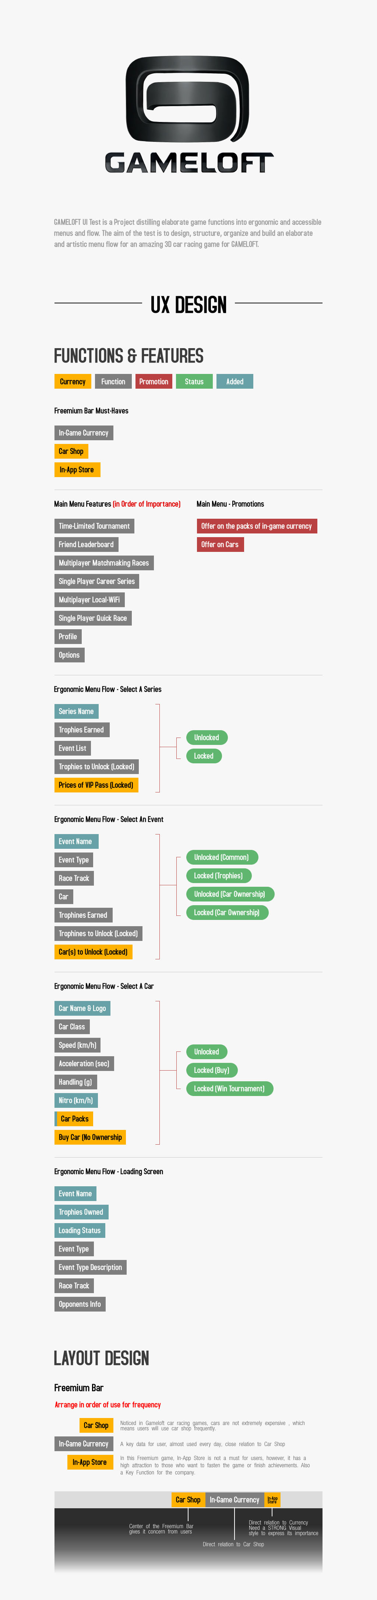Select the Buy Car (No Ownership) tag
The height and width of the screenshot is (1600, 377).
[x=90, y=1137]
